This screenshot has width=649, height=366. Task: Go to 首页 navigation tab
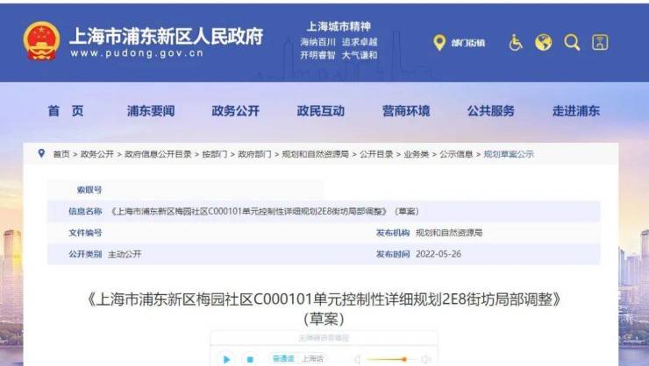[x=66, y=110]
